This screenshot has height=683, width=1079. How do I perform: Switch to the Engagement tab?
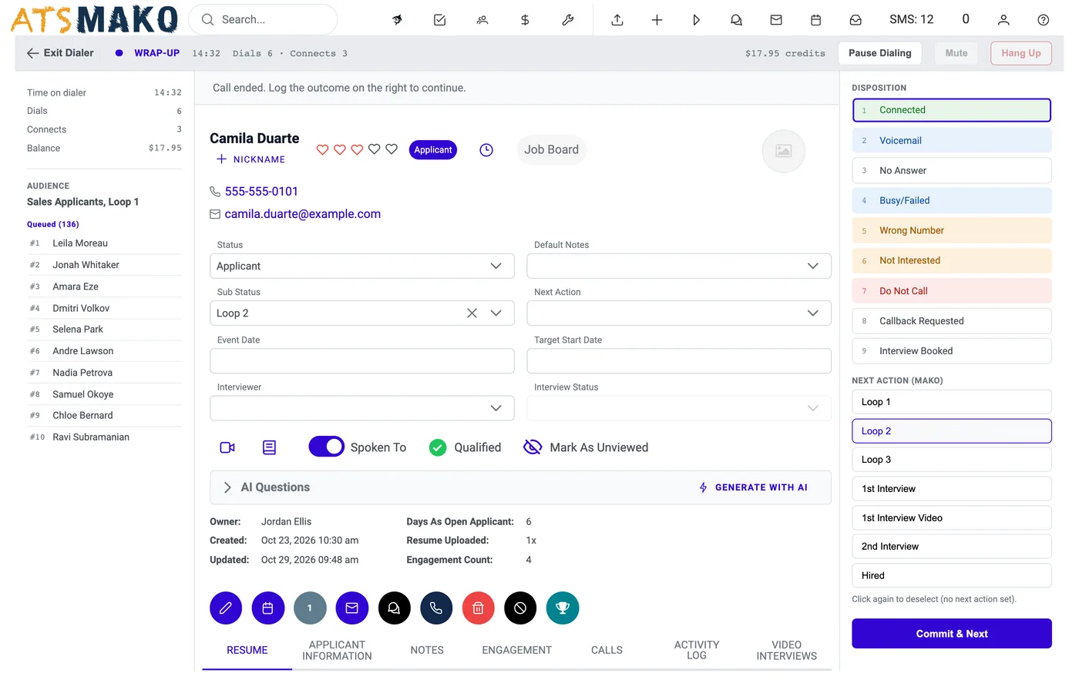point(517,651)
